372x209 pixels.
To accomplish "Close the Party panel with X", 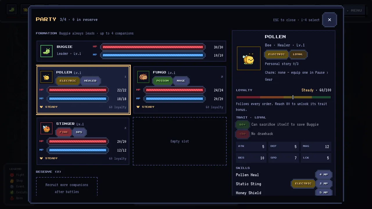I will click(x=329, y=20).
